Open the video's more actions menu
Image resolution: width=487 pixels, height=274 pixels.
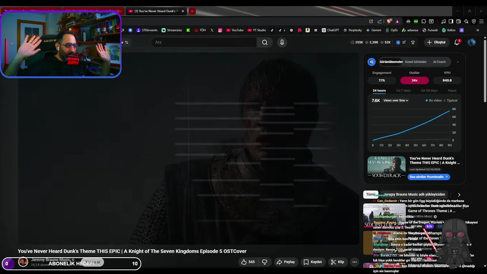pyautogui.click(x=355, y=262)
